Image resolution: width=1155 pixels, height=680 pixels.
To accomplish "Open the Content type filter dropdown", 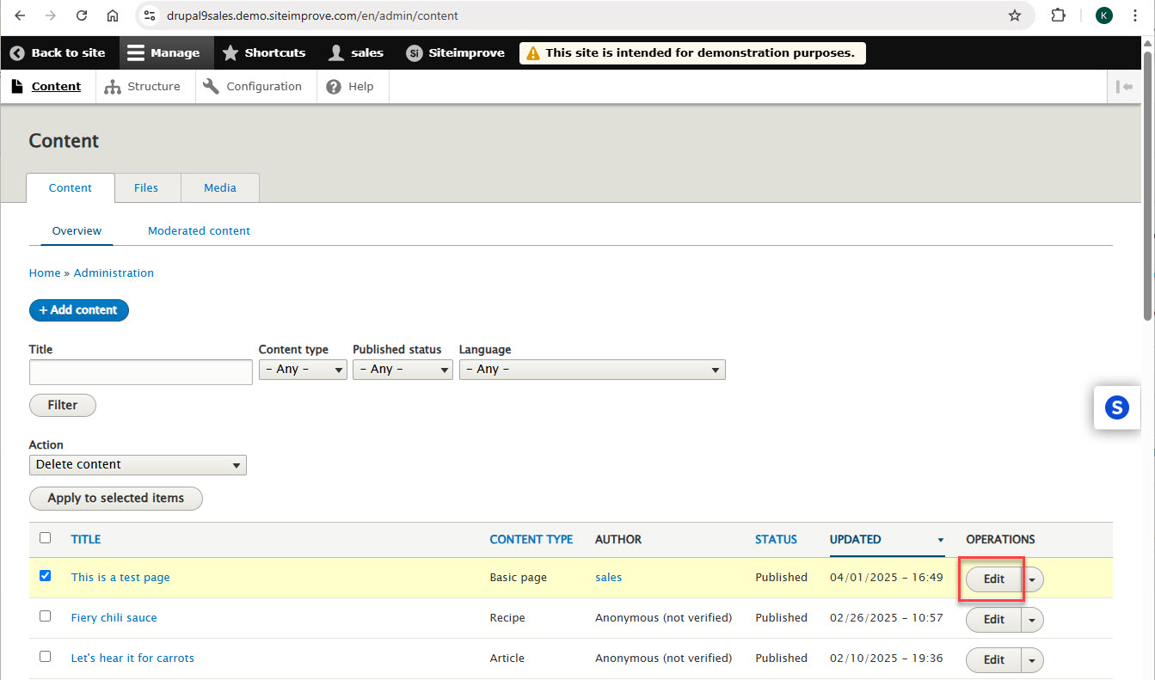I will tap(302, 369).
